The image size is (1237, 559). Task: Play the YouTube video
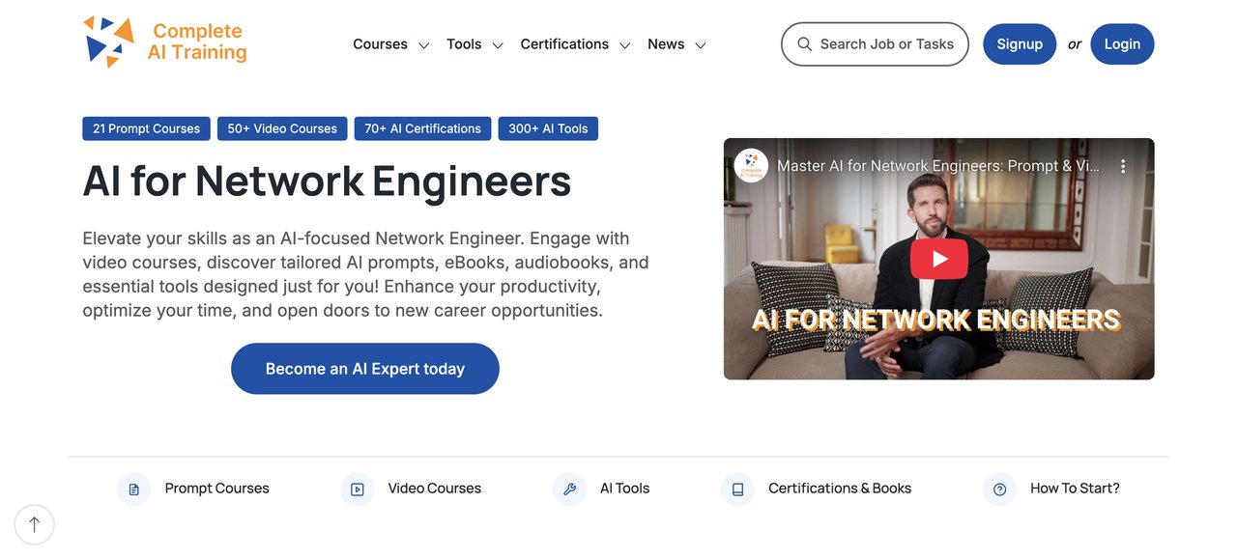tap(938, 259)
